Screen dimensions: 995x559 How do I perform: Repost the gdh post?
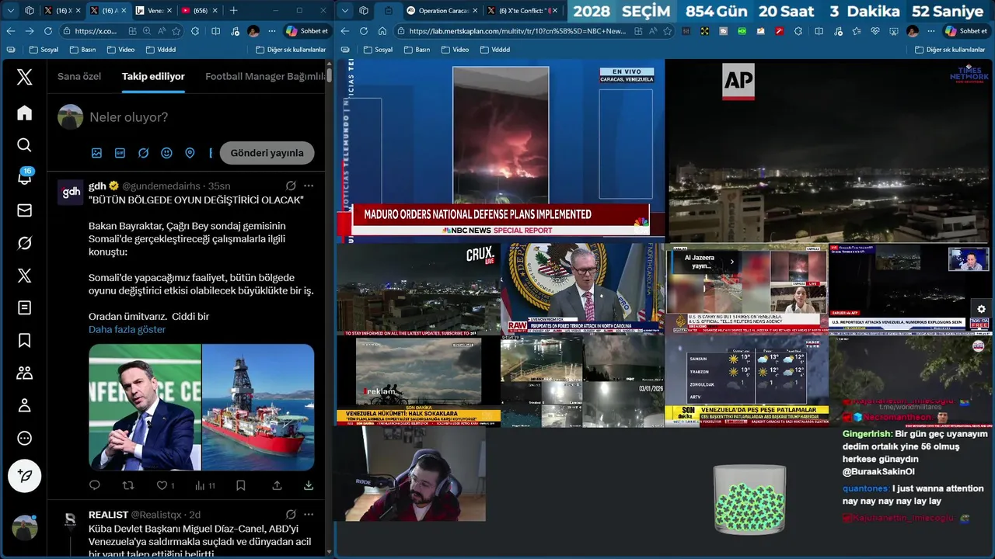click(128, 485)
